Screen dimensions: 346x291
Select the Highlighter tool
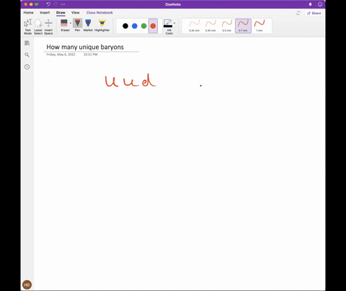[102, 25]
